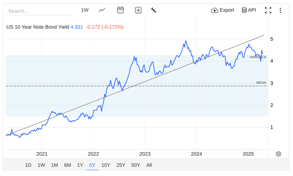Click the plus icon to add comparison
The width and height of the screenshot is (293, 176).
[138, 10]
